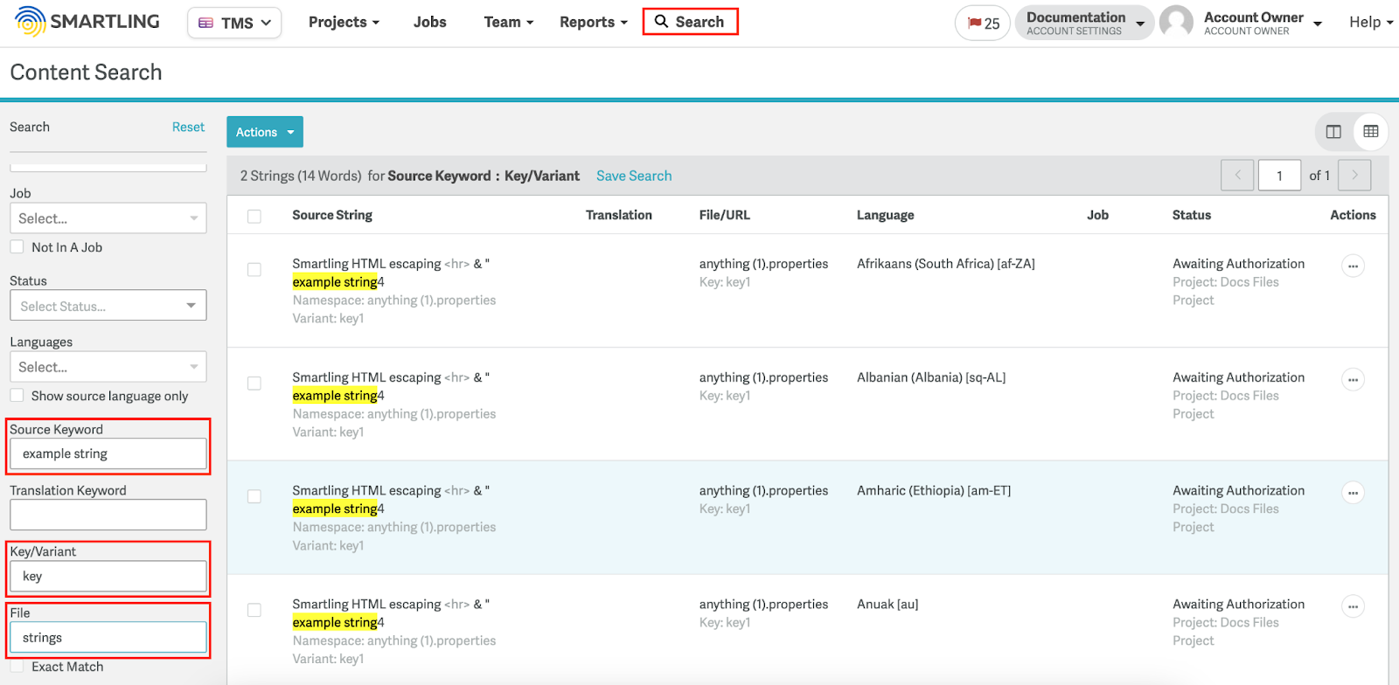Open actions menu for Amharic row
The width and height of the screenshot is (1399, 685).
coord(1353,493)
